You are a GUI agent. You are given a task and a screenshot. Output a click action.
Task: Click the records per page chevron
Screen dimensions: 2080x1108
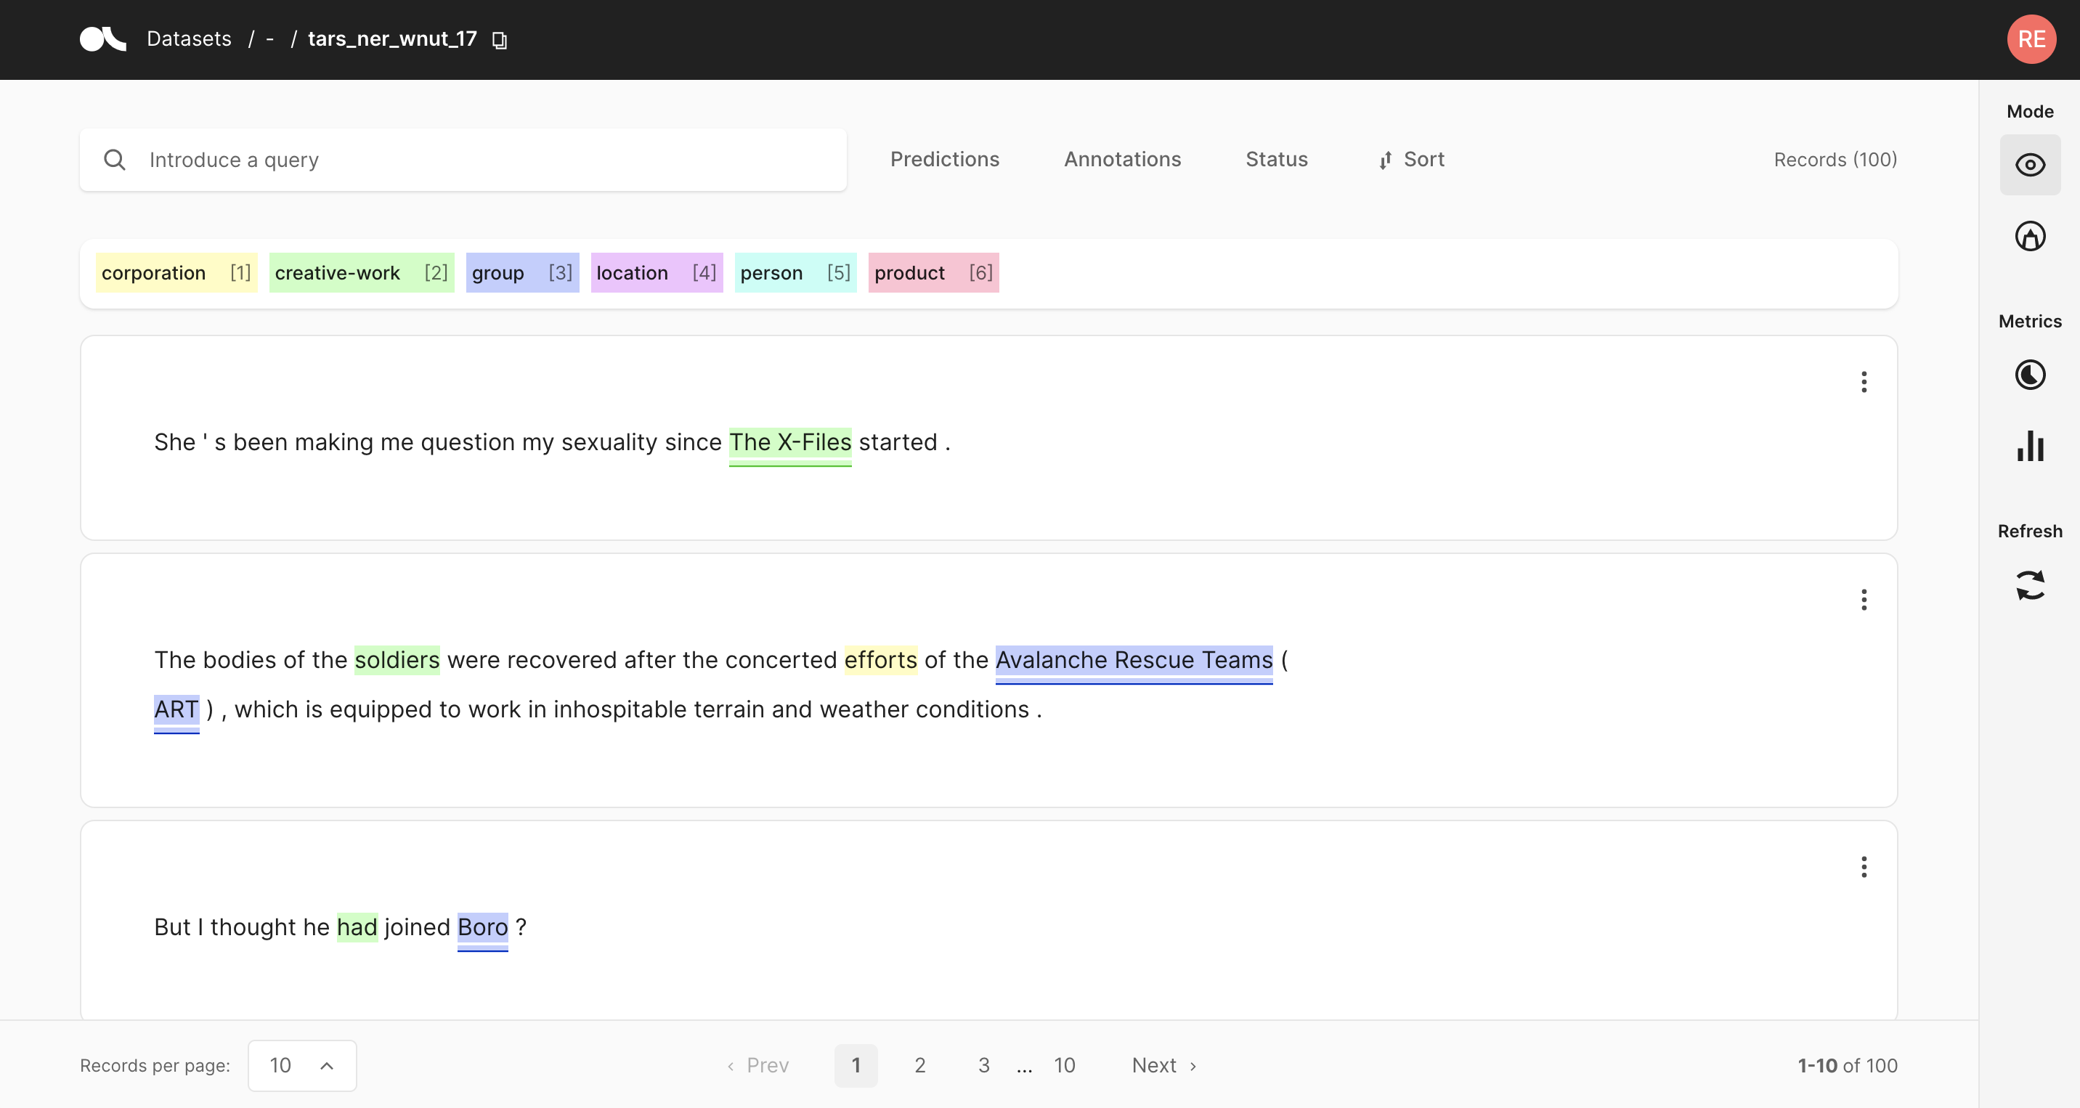pos(327,1065)
